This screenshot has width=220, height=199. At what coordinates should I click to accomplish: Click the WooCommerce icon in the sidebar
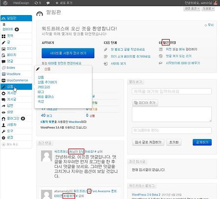(3, 80)
